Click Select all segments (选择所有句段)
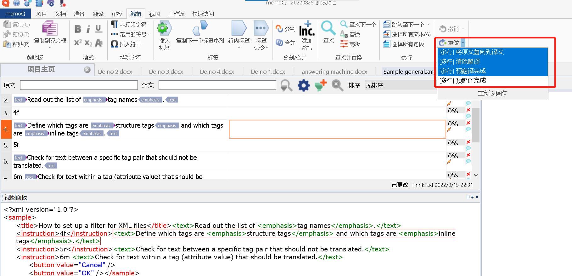The width and height of the screenshot is (572, 276). point(404,44)
